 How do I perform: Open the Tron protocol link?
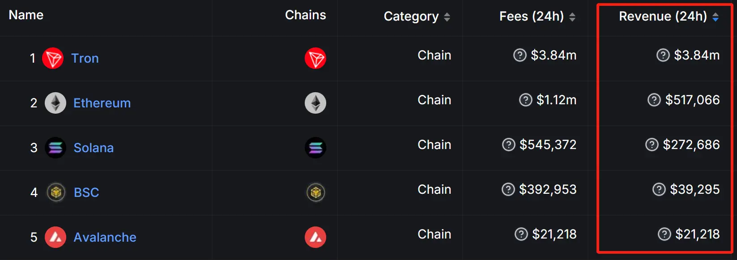(85, 58)
